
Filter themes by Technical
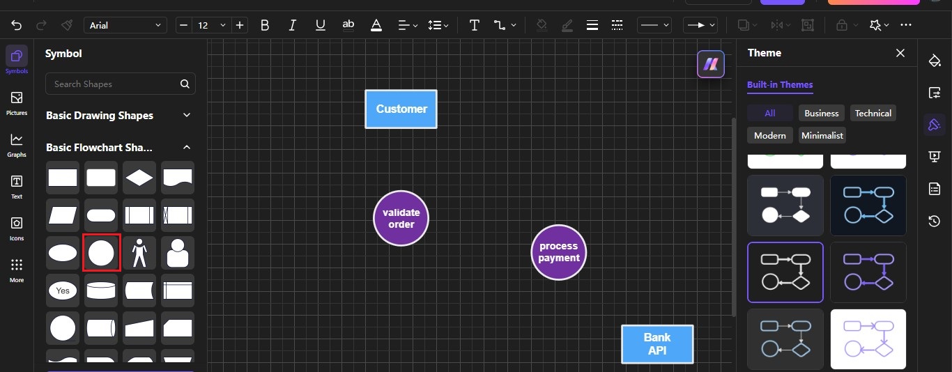point(873,113)
